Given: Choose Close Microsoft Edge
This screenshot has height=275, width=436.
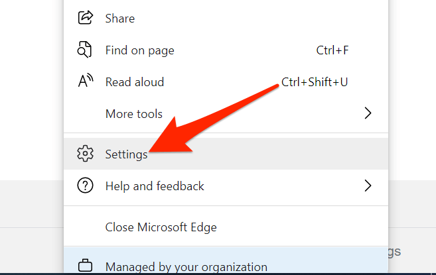Looking at the screenshot, I should click(x=161, y=227).
